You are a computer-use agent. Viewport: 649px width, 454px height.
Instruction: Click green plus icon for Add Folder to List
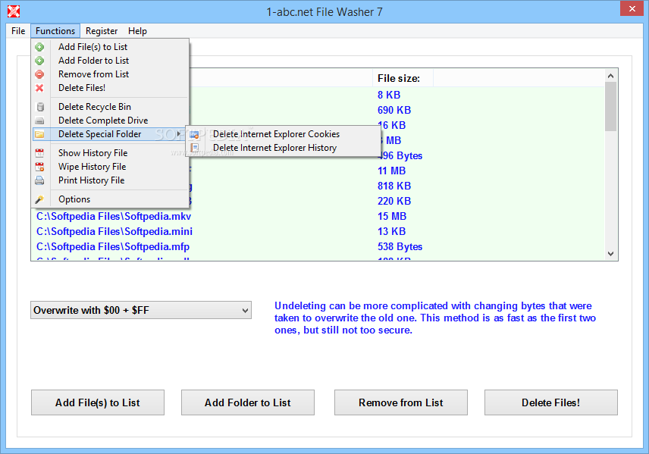[39, 61]
